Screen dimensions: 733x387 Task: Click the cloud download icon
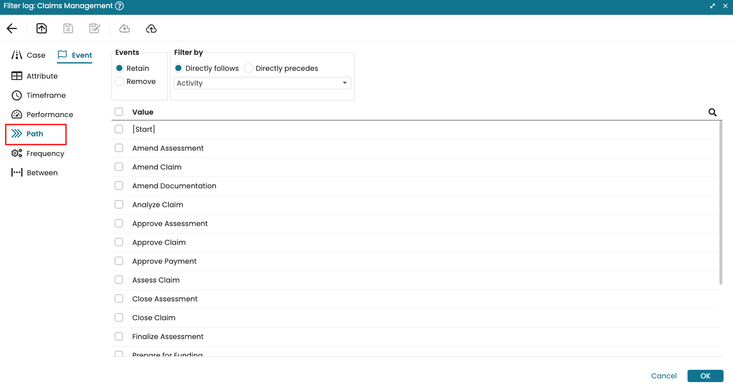[125, 28]
